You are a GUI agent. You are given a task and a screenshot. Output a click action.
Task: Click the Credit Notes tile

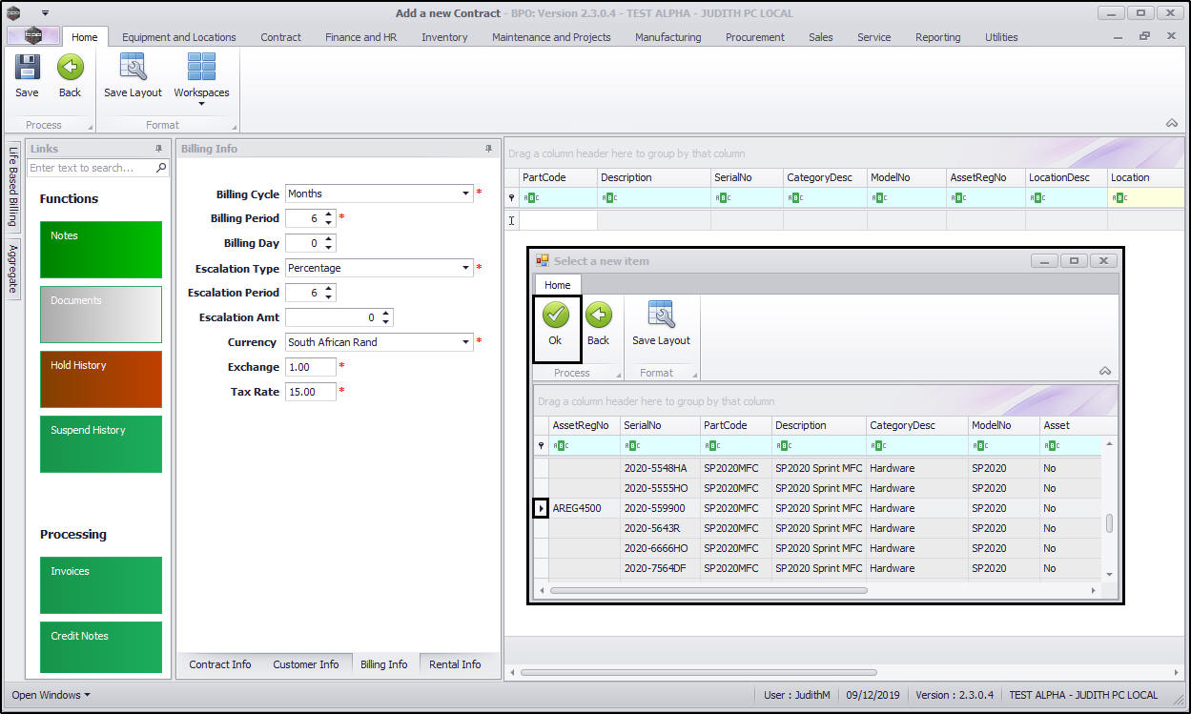[101, 648]
